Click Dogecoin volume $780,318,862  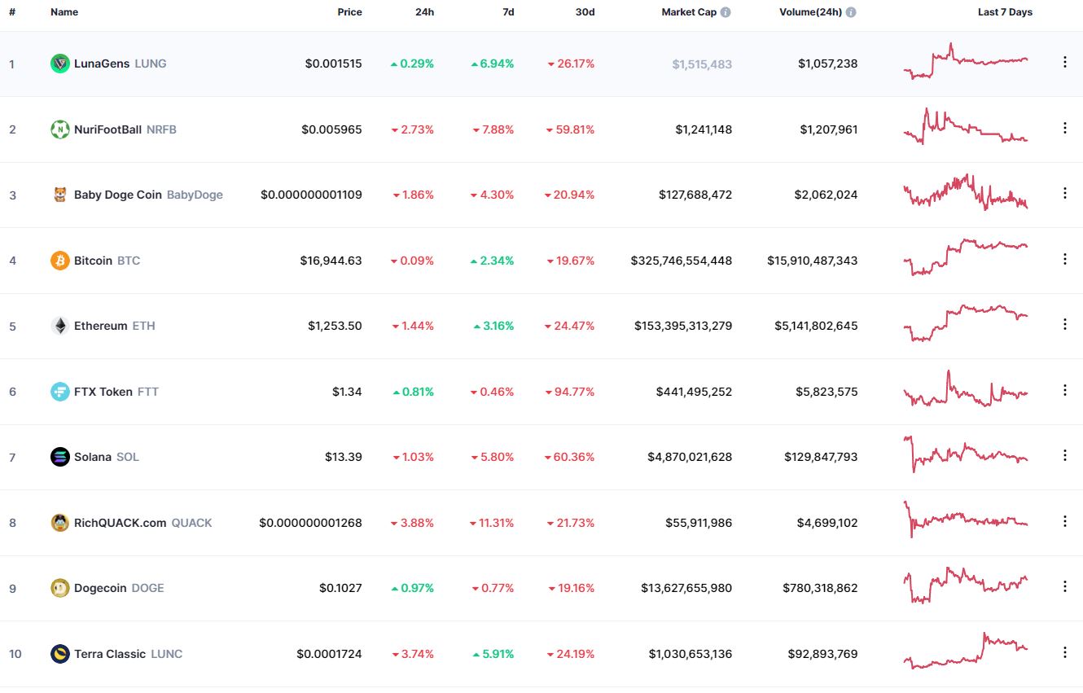[820, 588]
